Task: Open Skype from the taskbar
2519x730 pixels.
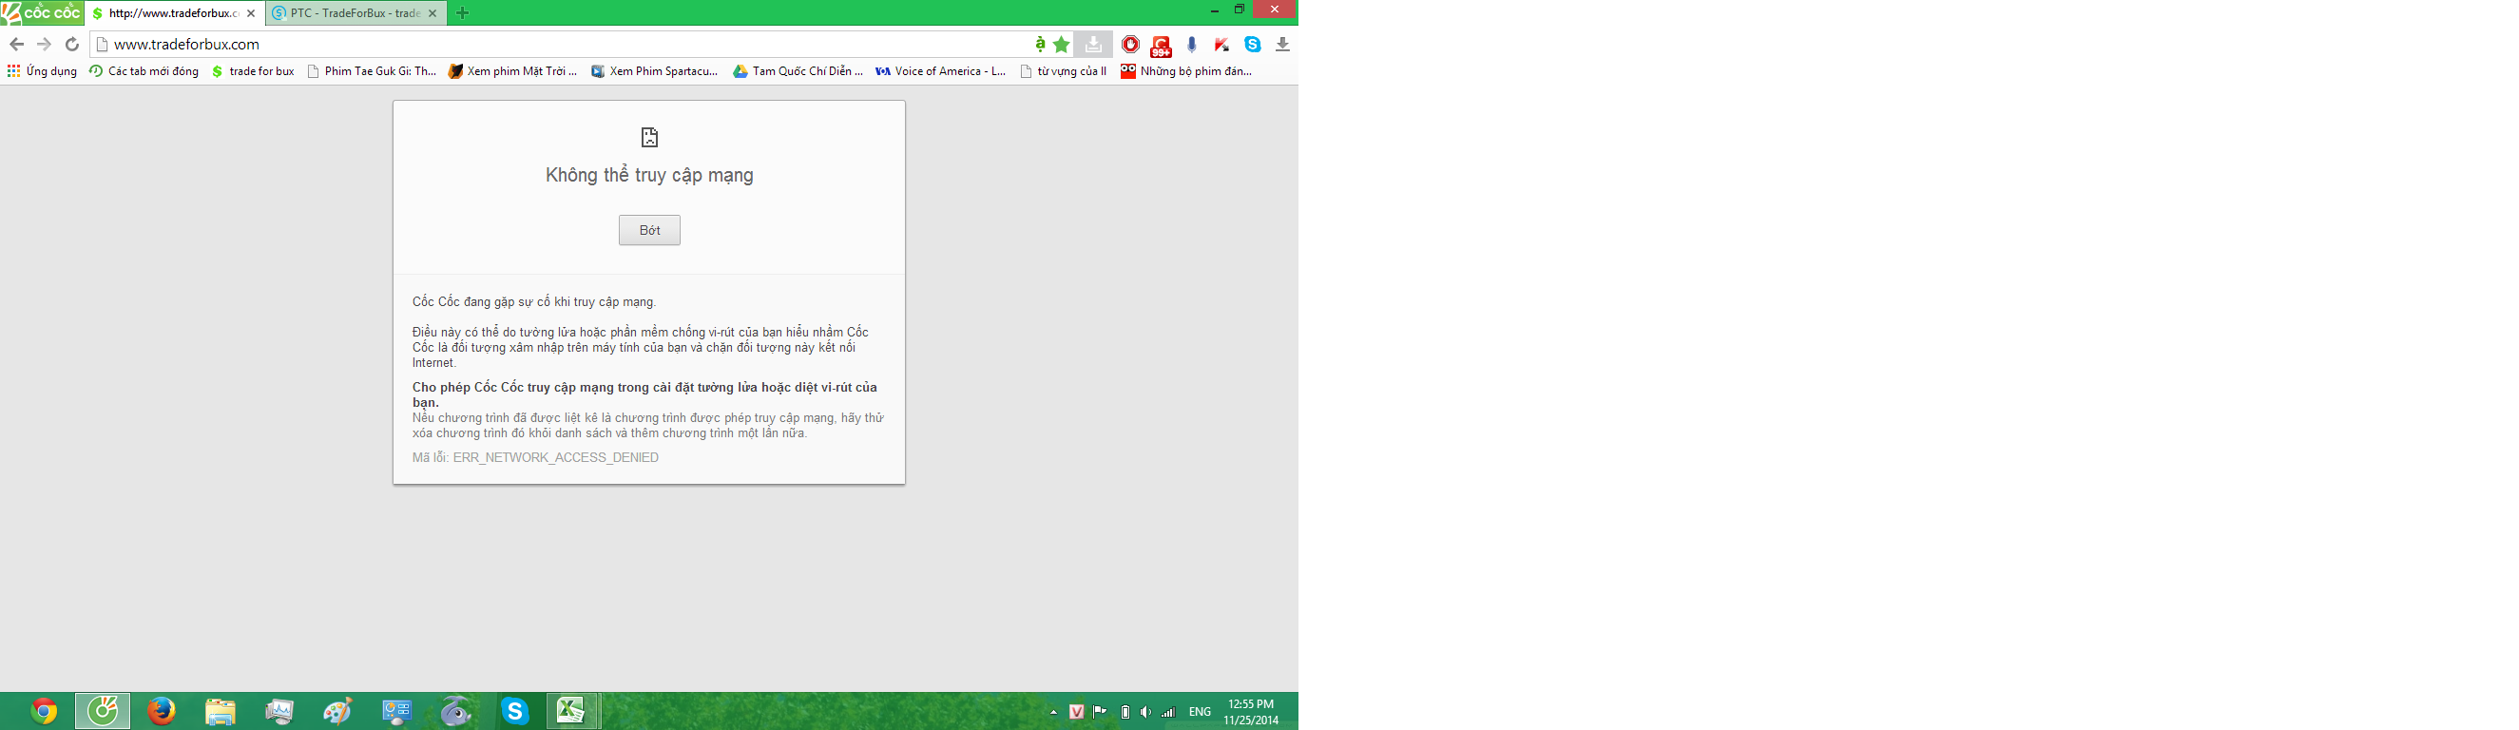Action: 514,710
